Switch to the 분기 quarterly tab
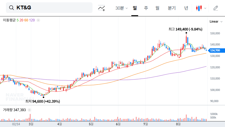Image resolution: width=225 pixels, height=127 pixels. click(172, 8)
